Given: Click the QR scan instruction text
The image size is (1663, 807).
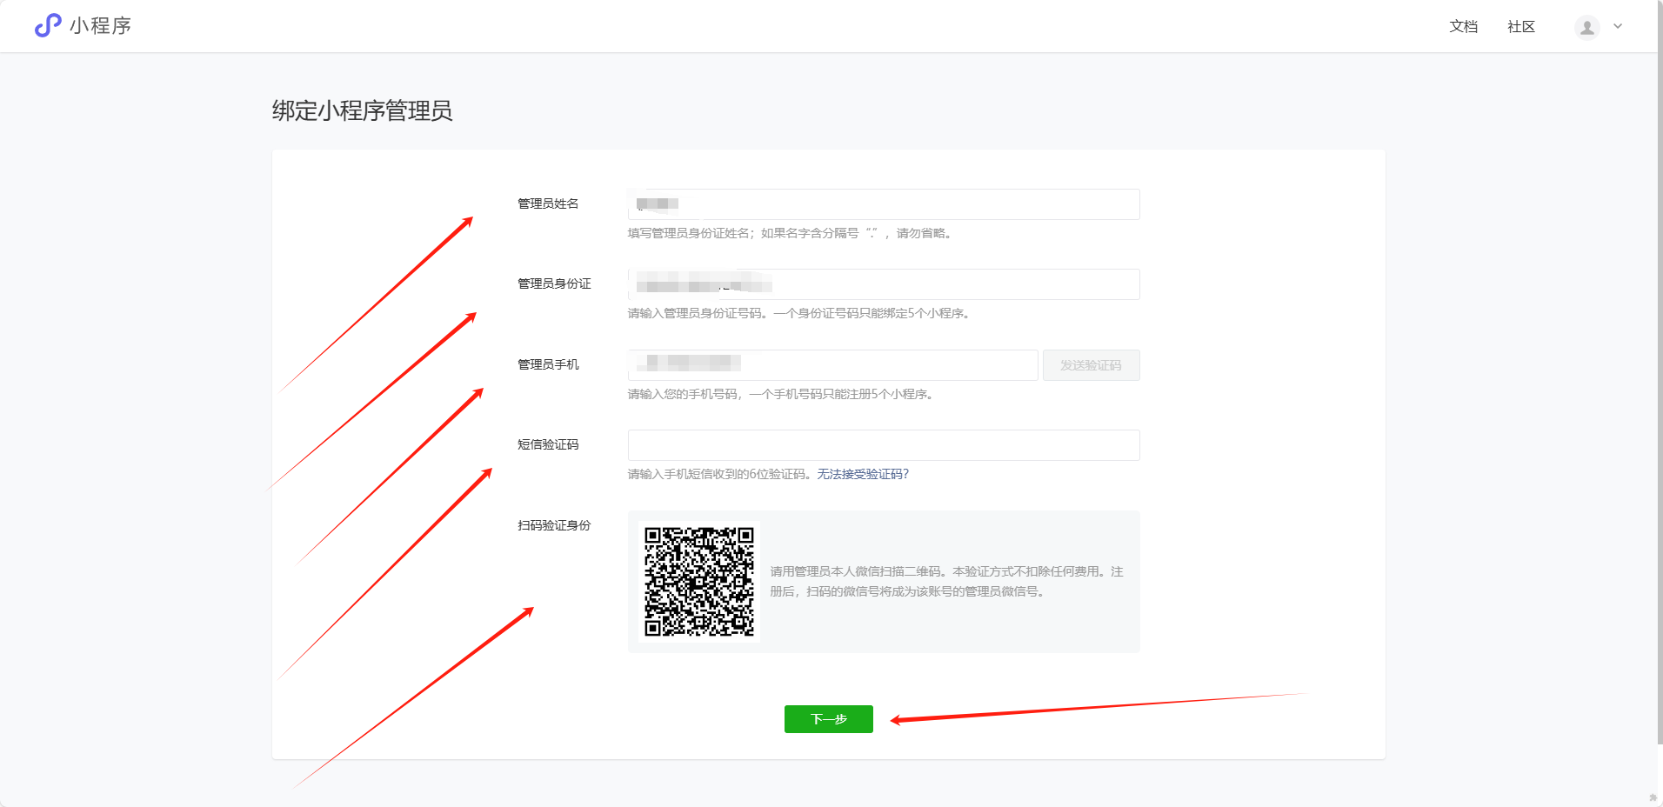Looking at the screenshot, I should 946,581.
